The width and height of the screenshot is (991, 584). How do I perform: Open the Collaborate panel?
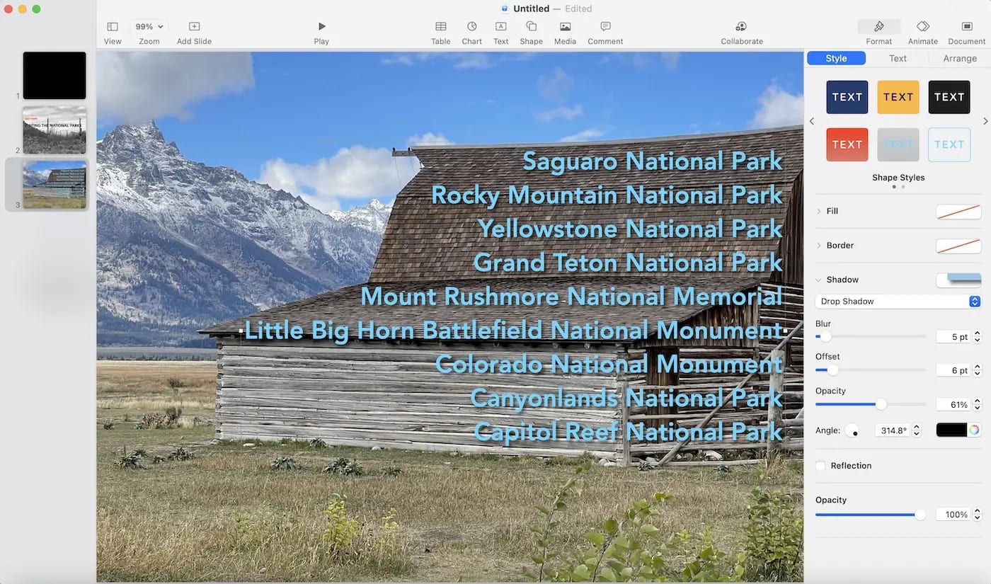pos(741,30)
